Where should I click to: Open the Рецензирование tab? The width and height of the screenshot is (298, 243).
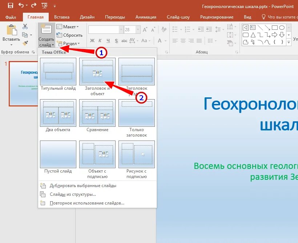click(217, 17)
